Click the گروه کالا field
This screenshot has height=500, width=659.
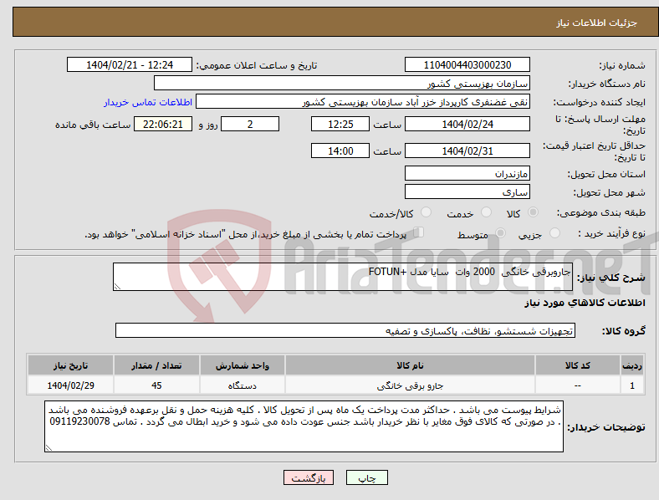pyautogui.click(x=345, y=330)
